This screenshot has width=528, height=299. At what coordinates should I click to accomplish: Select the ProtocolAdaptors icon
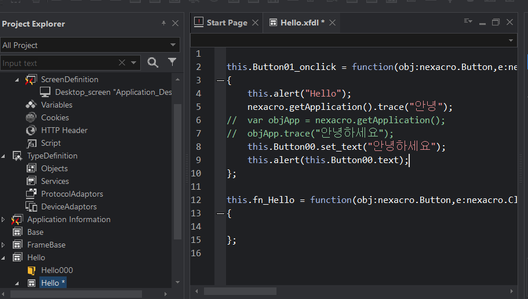click(x=31, y=194)
